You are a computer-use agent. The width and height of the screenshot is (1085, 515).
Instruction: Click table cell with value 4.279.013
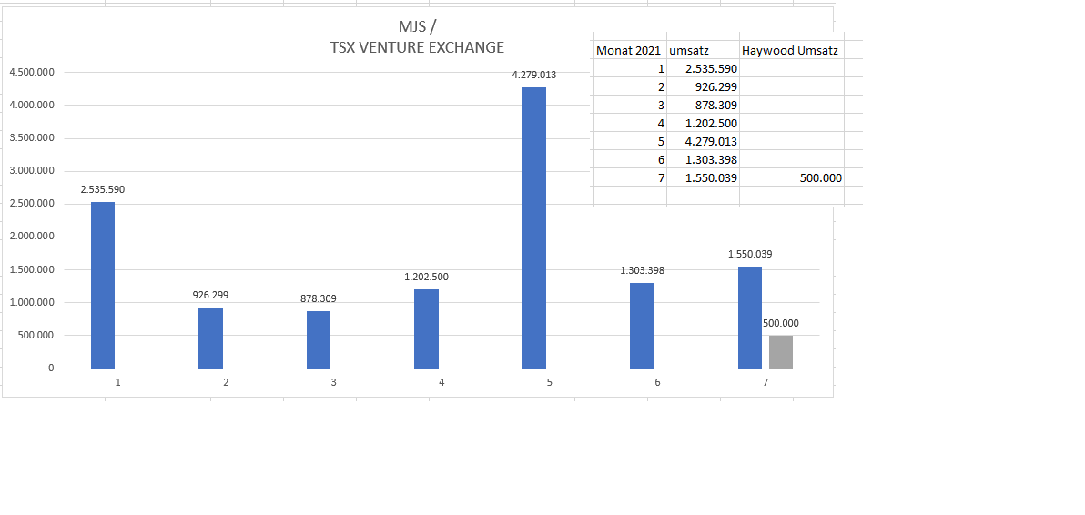(x=703, y=141)
